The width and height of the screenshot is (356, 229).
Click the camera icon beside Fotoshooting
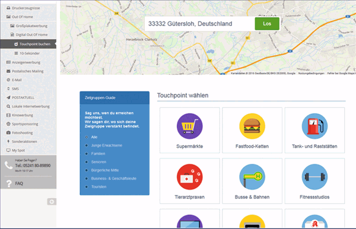point(8,132)
